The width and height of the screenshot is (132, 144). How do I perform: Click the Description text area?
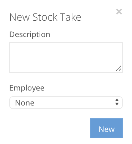[66, 57]
